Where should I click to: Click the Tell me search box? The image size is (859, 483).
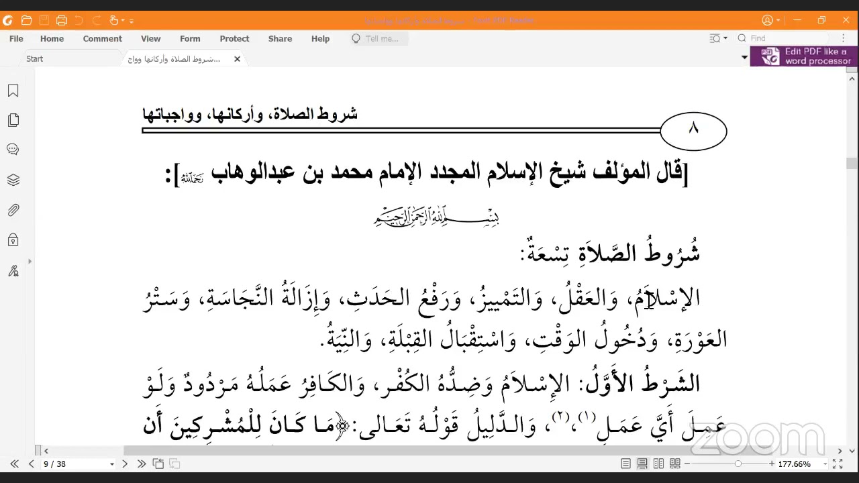point(379,39)
